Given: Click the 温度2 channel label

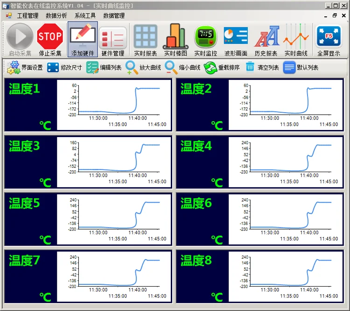Looking at the screenshot, I should [x=196, y=88].
